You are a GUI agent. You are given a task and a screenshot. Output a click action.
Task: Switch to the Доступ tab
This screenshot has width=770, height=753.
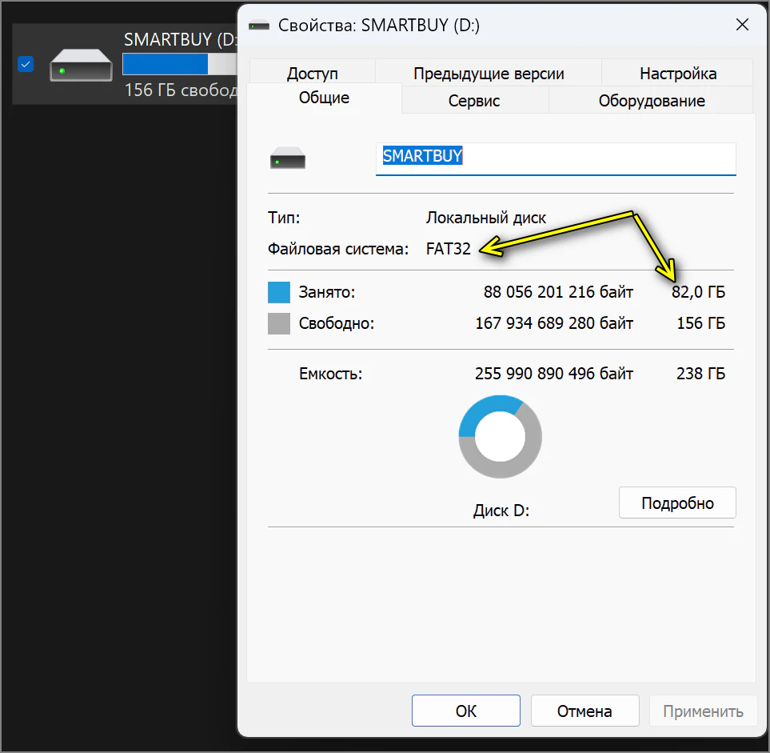(x=312, y=74)
